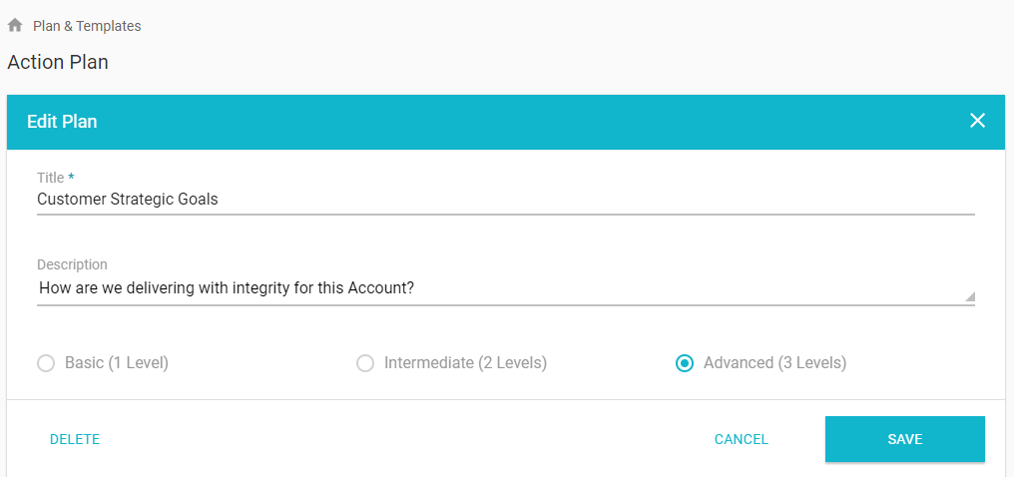1014x477 pixels.
Task: Save the plan with SAVE button
Action: (904, 439)
